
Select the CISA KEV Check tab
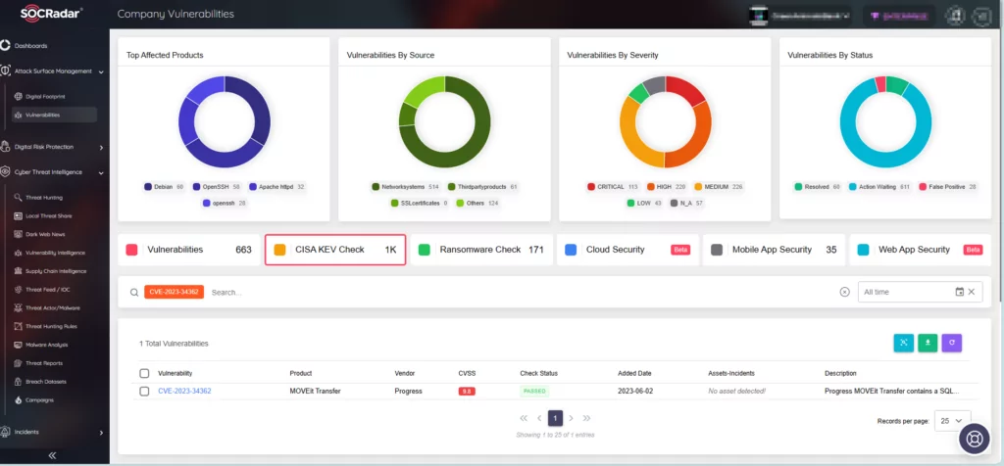coord(335,250)
